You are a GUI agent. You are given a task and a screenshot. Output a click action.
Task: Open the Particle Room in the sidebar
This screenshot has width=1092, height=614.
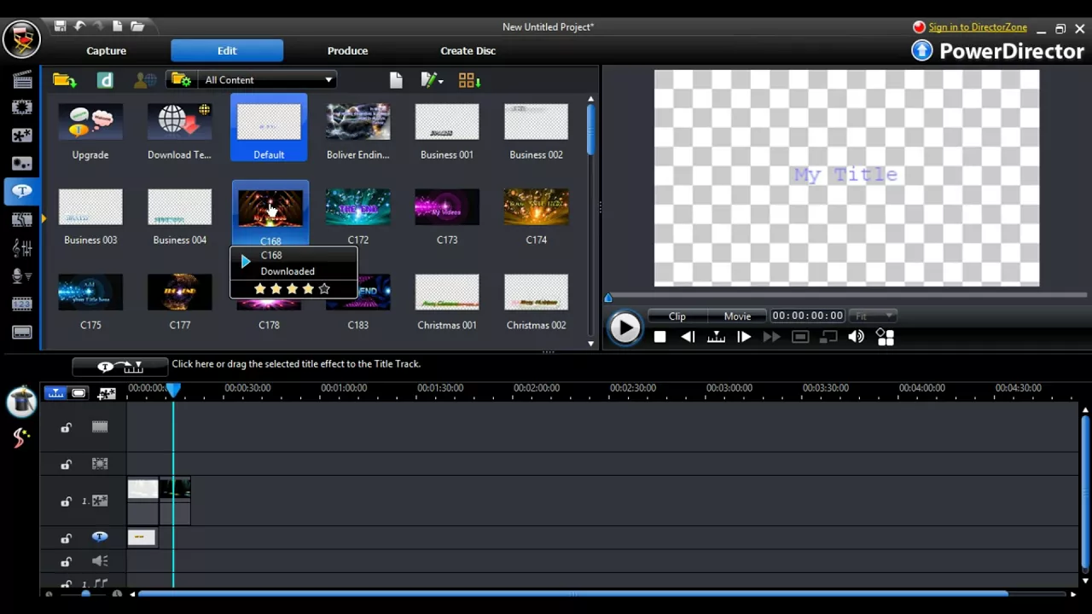[x=22, y=164]
